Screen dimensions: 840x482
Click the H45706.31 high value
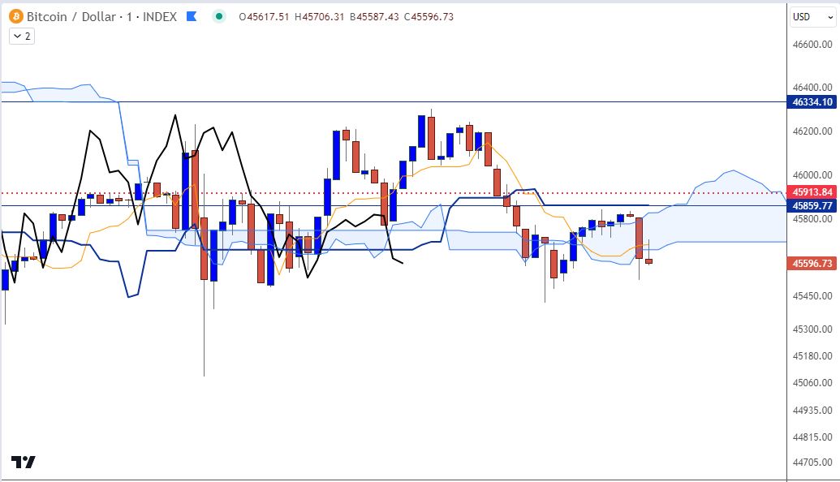(319, 16)
